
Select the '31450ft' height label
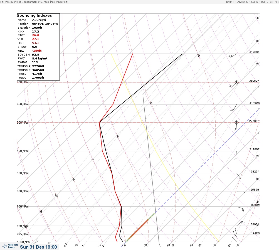click(x=255, y=103)
